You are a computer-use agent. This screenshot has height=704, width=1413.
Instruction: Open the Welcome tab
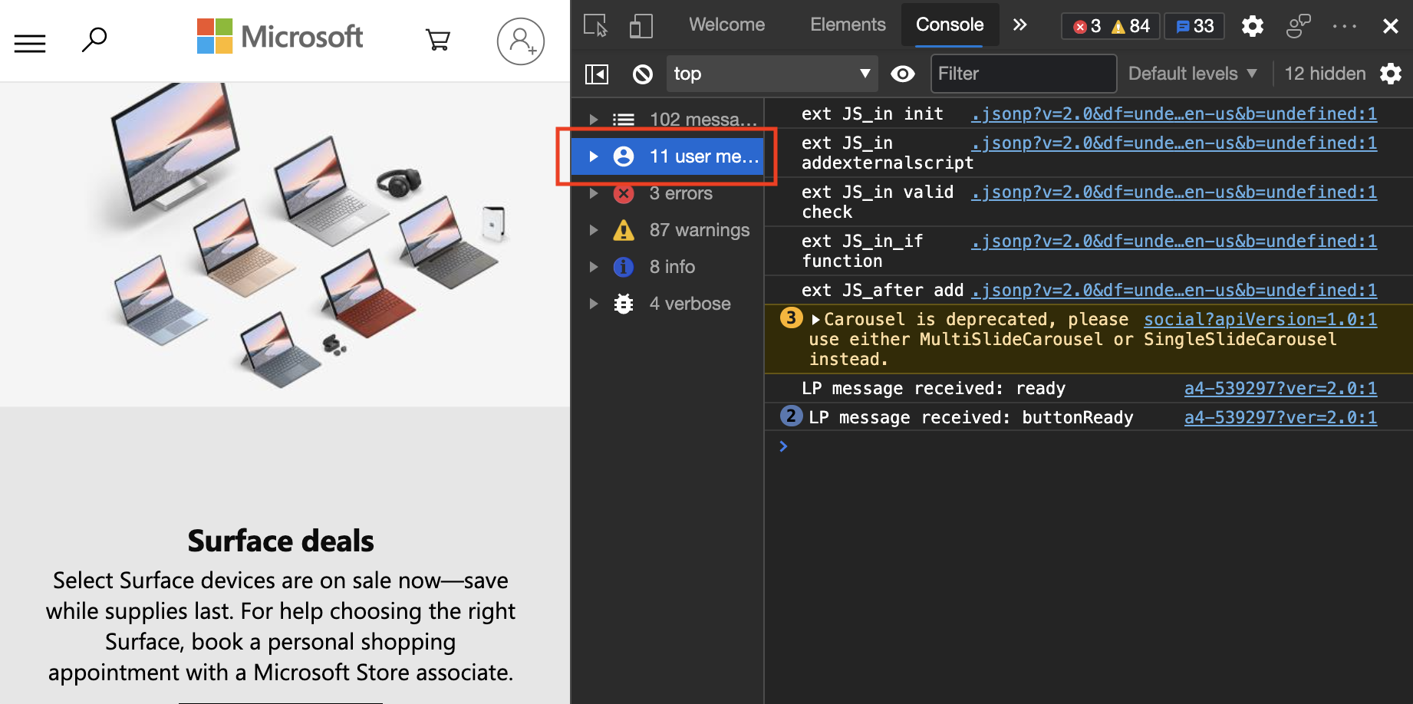(x=726, y=25)
